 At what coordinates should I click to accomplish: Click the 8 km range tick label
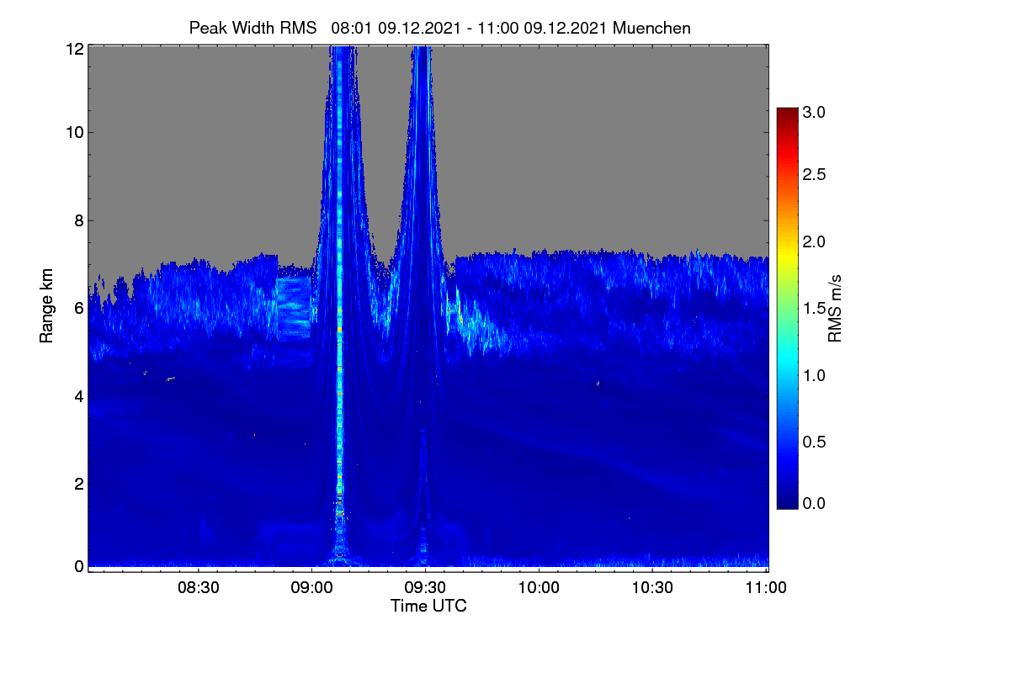(x=78, y=220)
